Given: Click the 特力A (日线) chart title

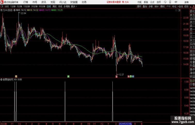Looking at the screenshot, I should (6, 10).
